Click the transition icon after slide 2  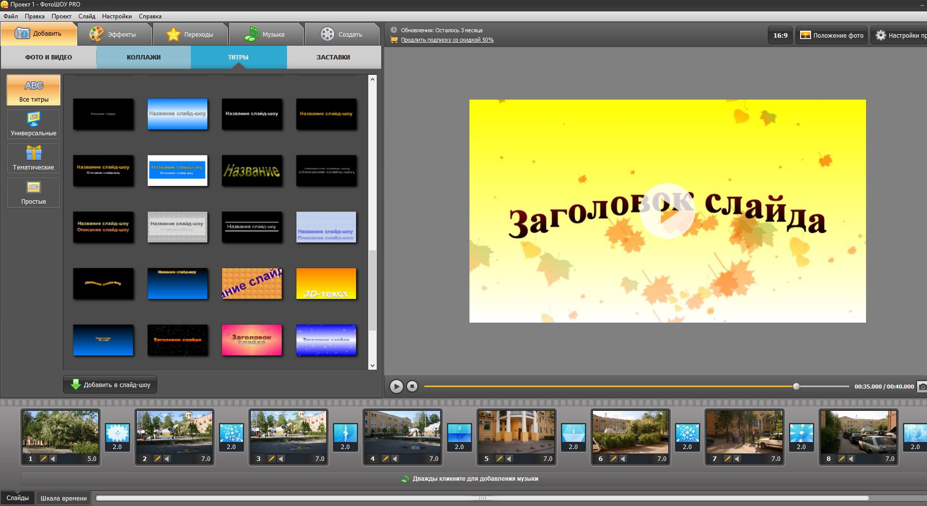[231, 434]
